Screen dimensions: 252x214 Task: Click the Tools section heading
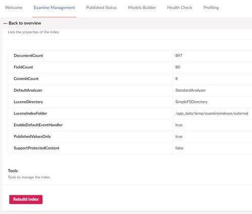[x=13, y=171]
